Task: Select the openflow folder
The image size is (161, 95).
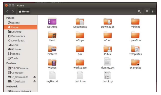Action: click(135, 35)
